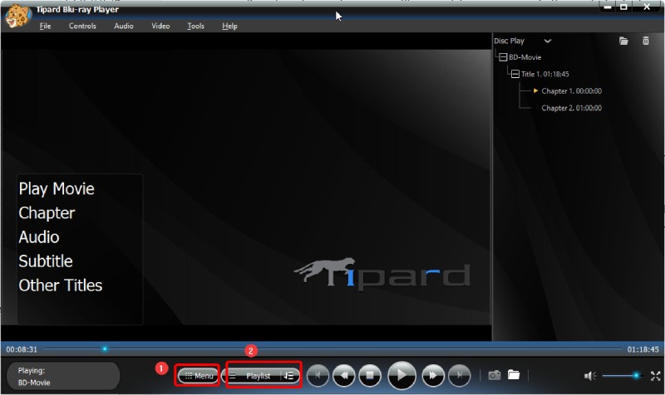Select BD-Movie in the disc tree

pos(525,57)
